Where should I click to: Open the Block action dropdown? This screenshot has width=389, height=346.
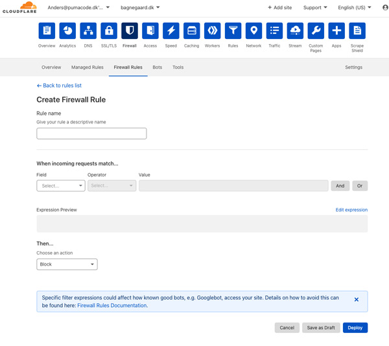(x=67, y=264)
